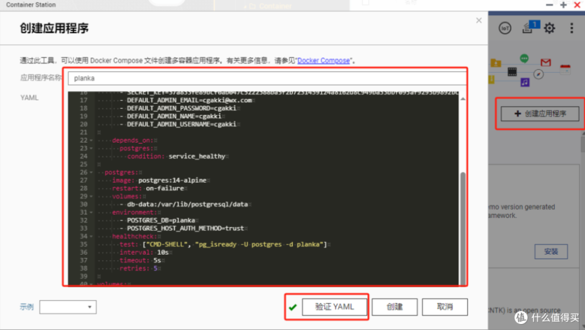Open settings gear icon in header
Viewport: 585px width, 330px height.
(x=549, y=28)
